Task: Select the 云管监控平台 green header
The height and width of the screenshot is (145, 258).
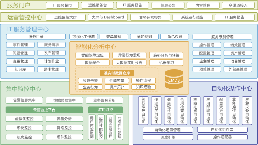Action: click(44, 110)
